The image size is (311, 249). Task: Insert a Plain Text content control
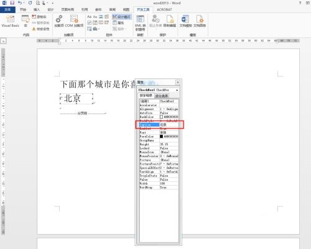pos(95,17)
